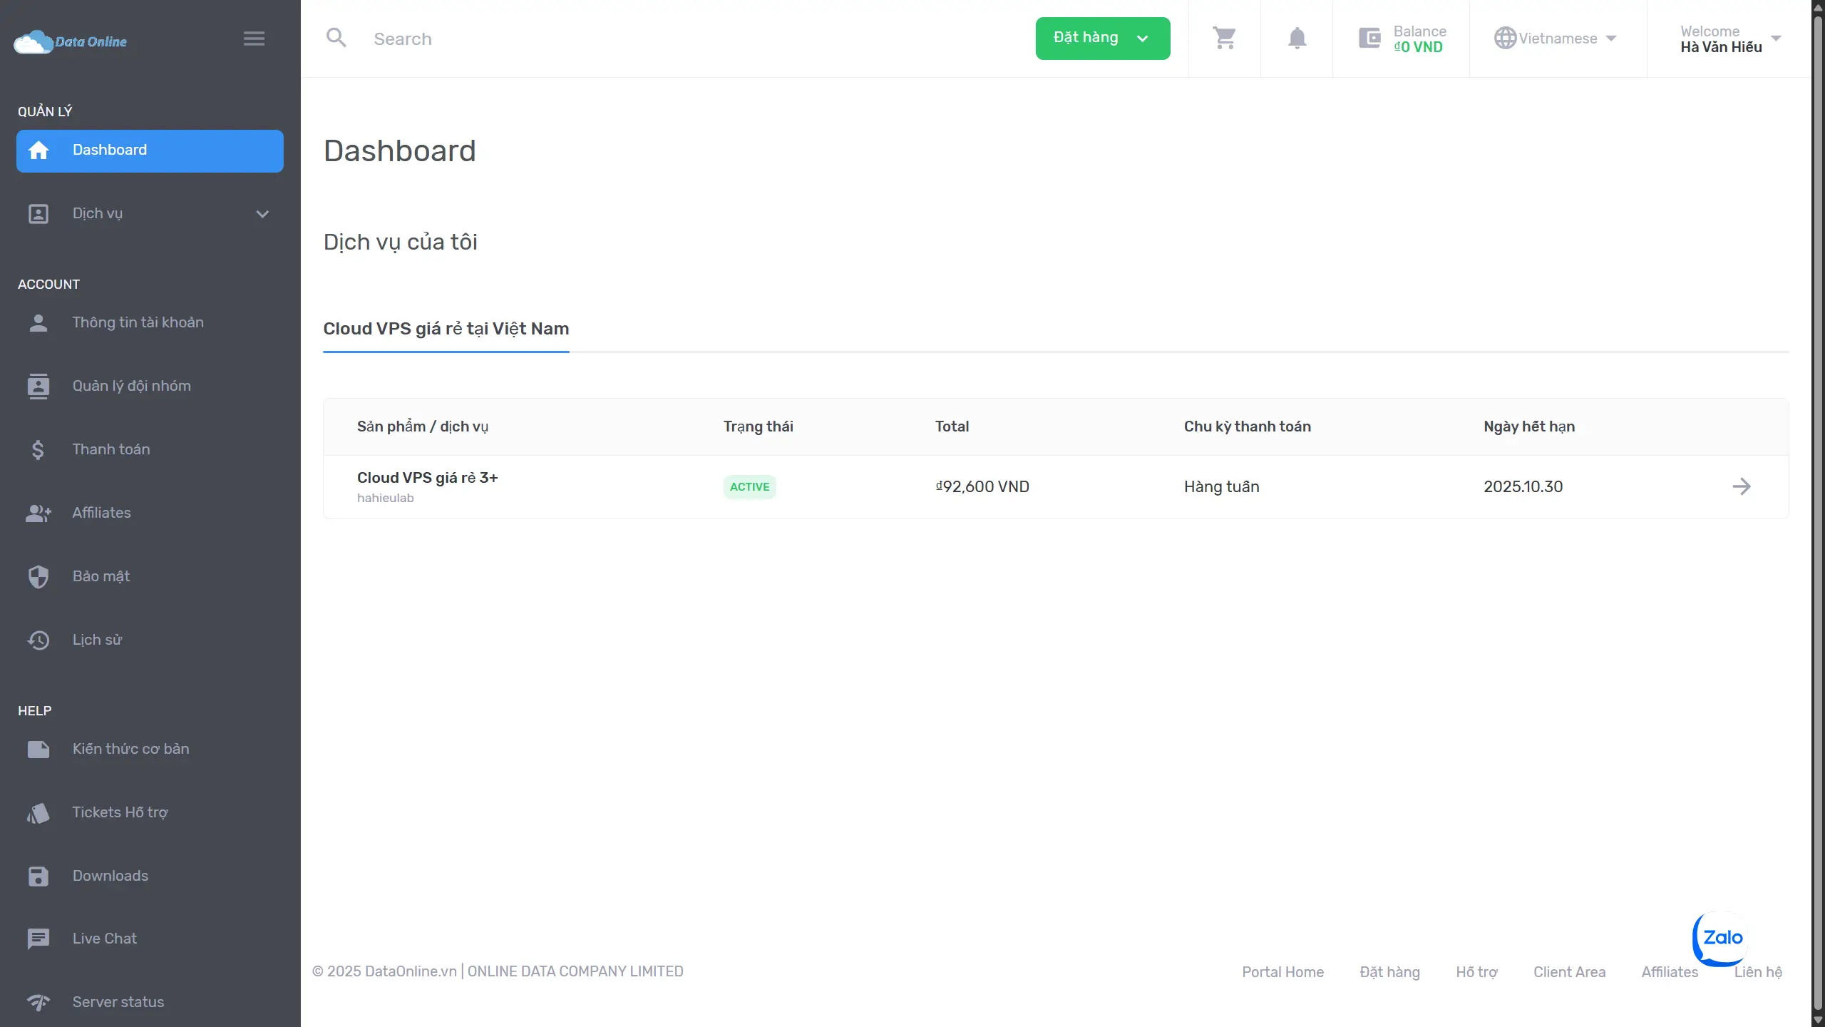The image size is (1825, 1027).
Task: Open the Zalo chat bubble
Action: 1722,938
